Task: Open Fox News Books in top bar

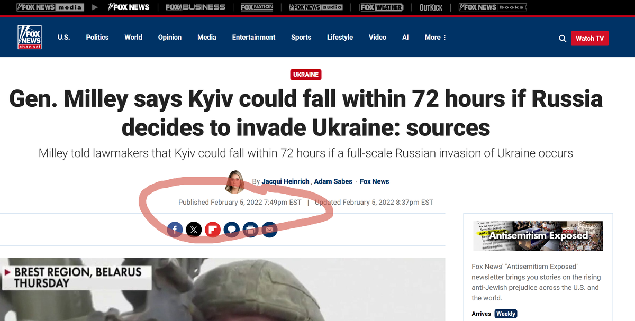Action: point(493,7)
